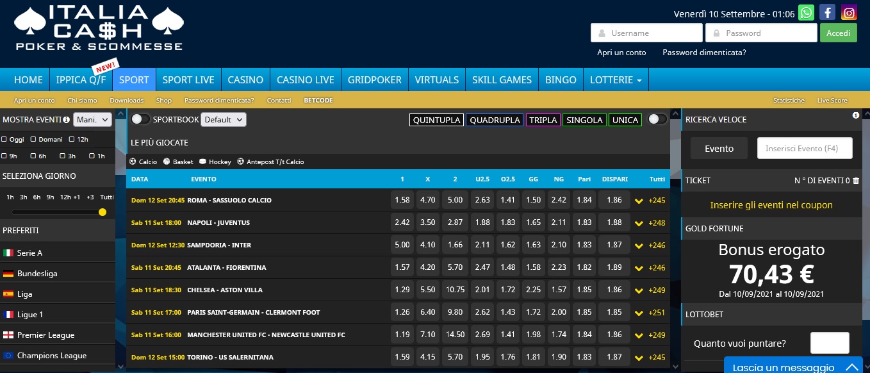Open the BETCODE link
870x373 pixels.
point(318,101)
